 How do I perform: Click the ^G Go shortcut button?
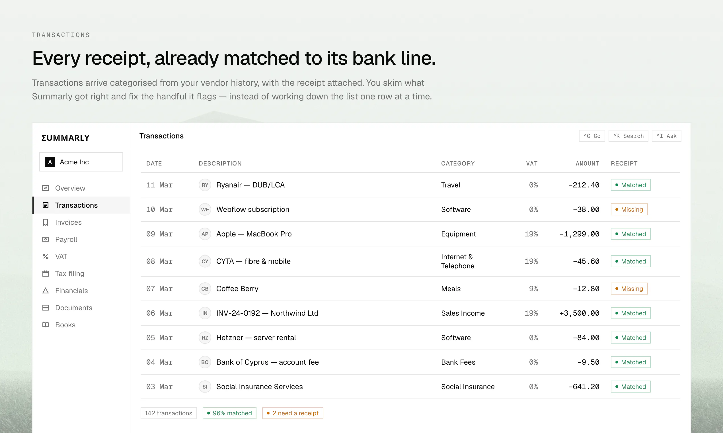click(x=592, y=136)
